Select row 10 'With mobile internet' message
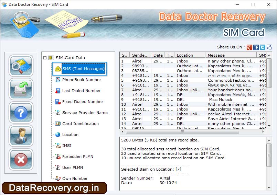Screen dimensions: 277x195 [x=193, y=104]
